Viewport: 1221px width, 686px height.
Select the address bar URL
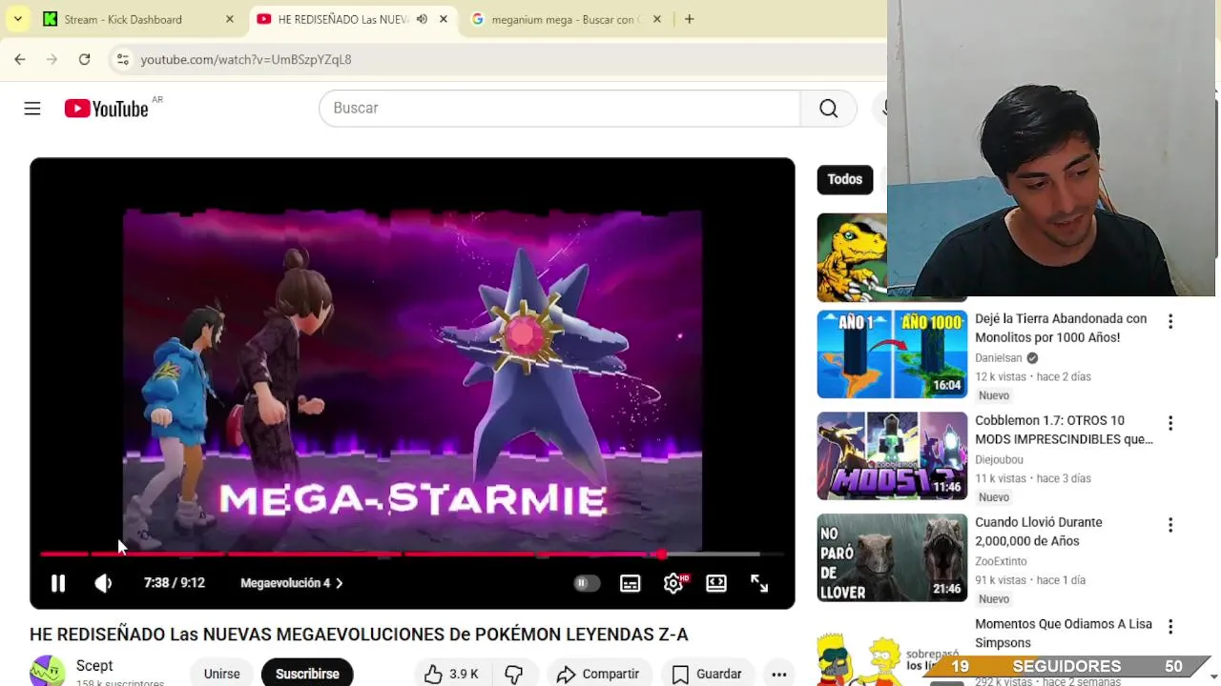(246, 59)
